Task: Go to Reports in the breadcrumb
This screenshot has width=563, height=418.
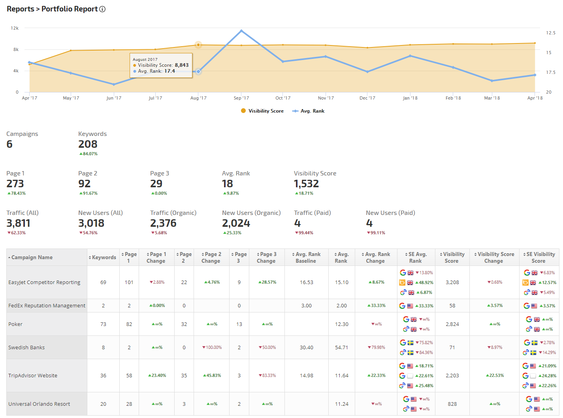Action: [x=20, y=9]
